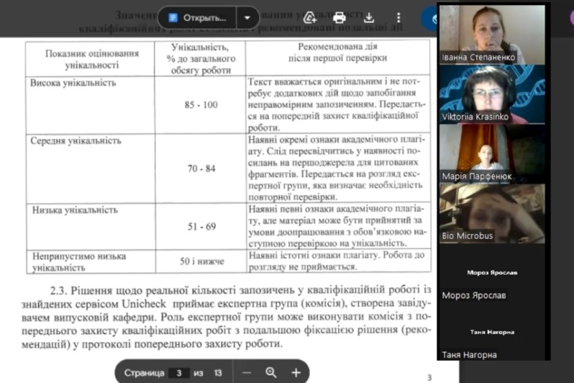The width and height of the screenshot is (574, 383).
Task: Open the three-dot more actions menu
Action: click(x=399, y=17)
